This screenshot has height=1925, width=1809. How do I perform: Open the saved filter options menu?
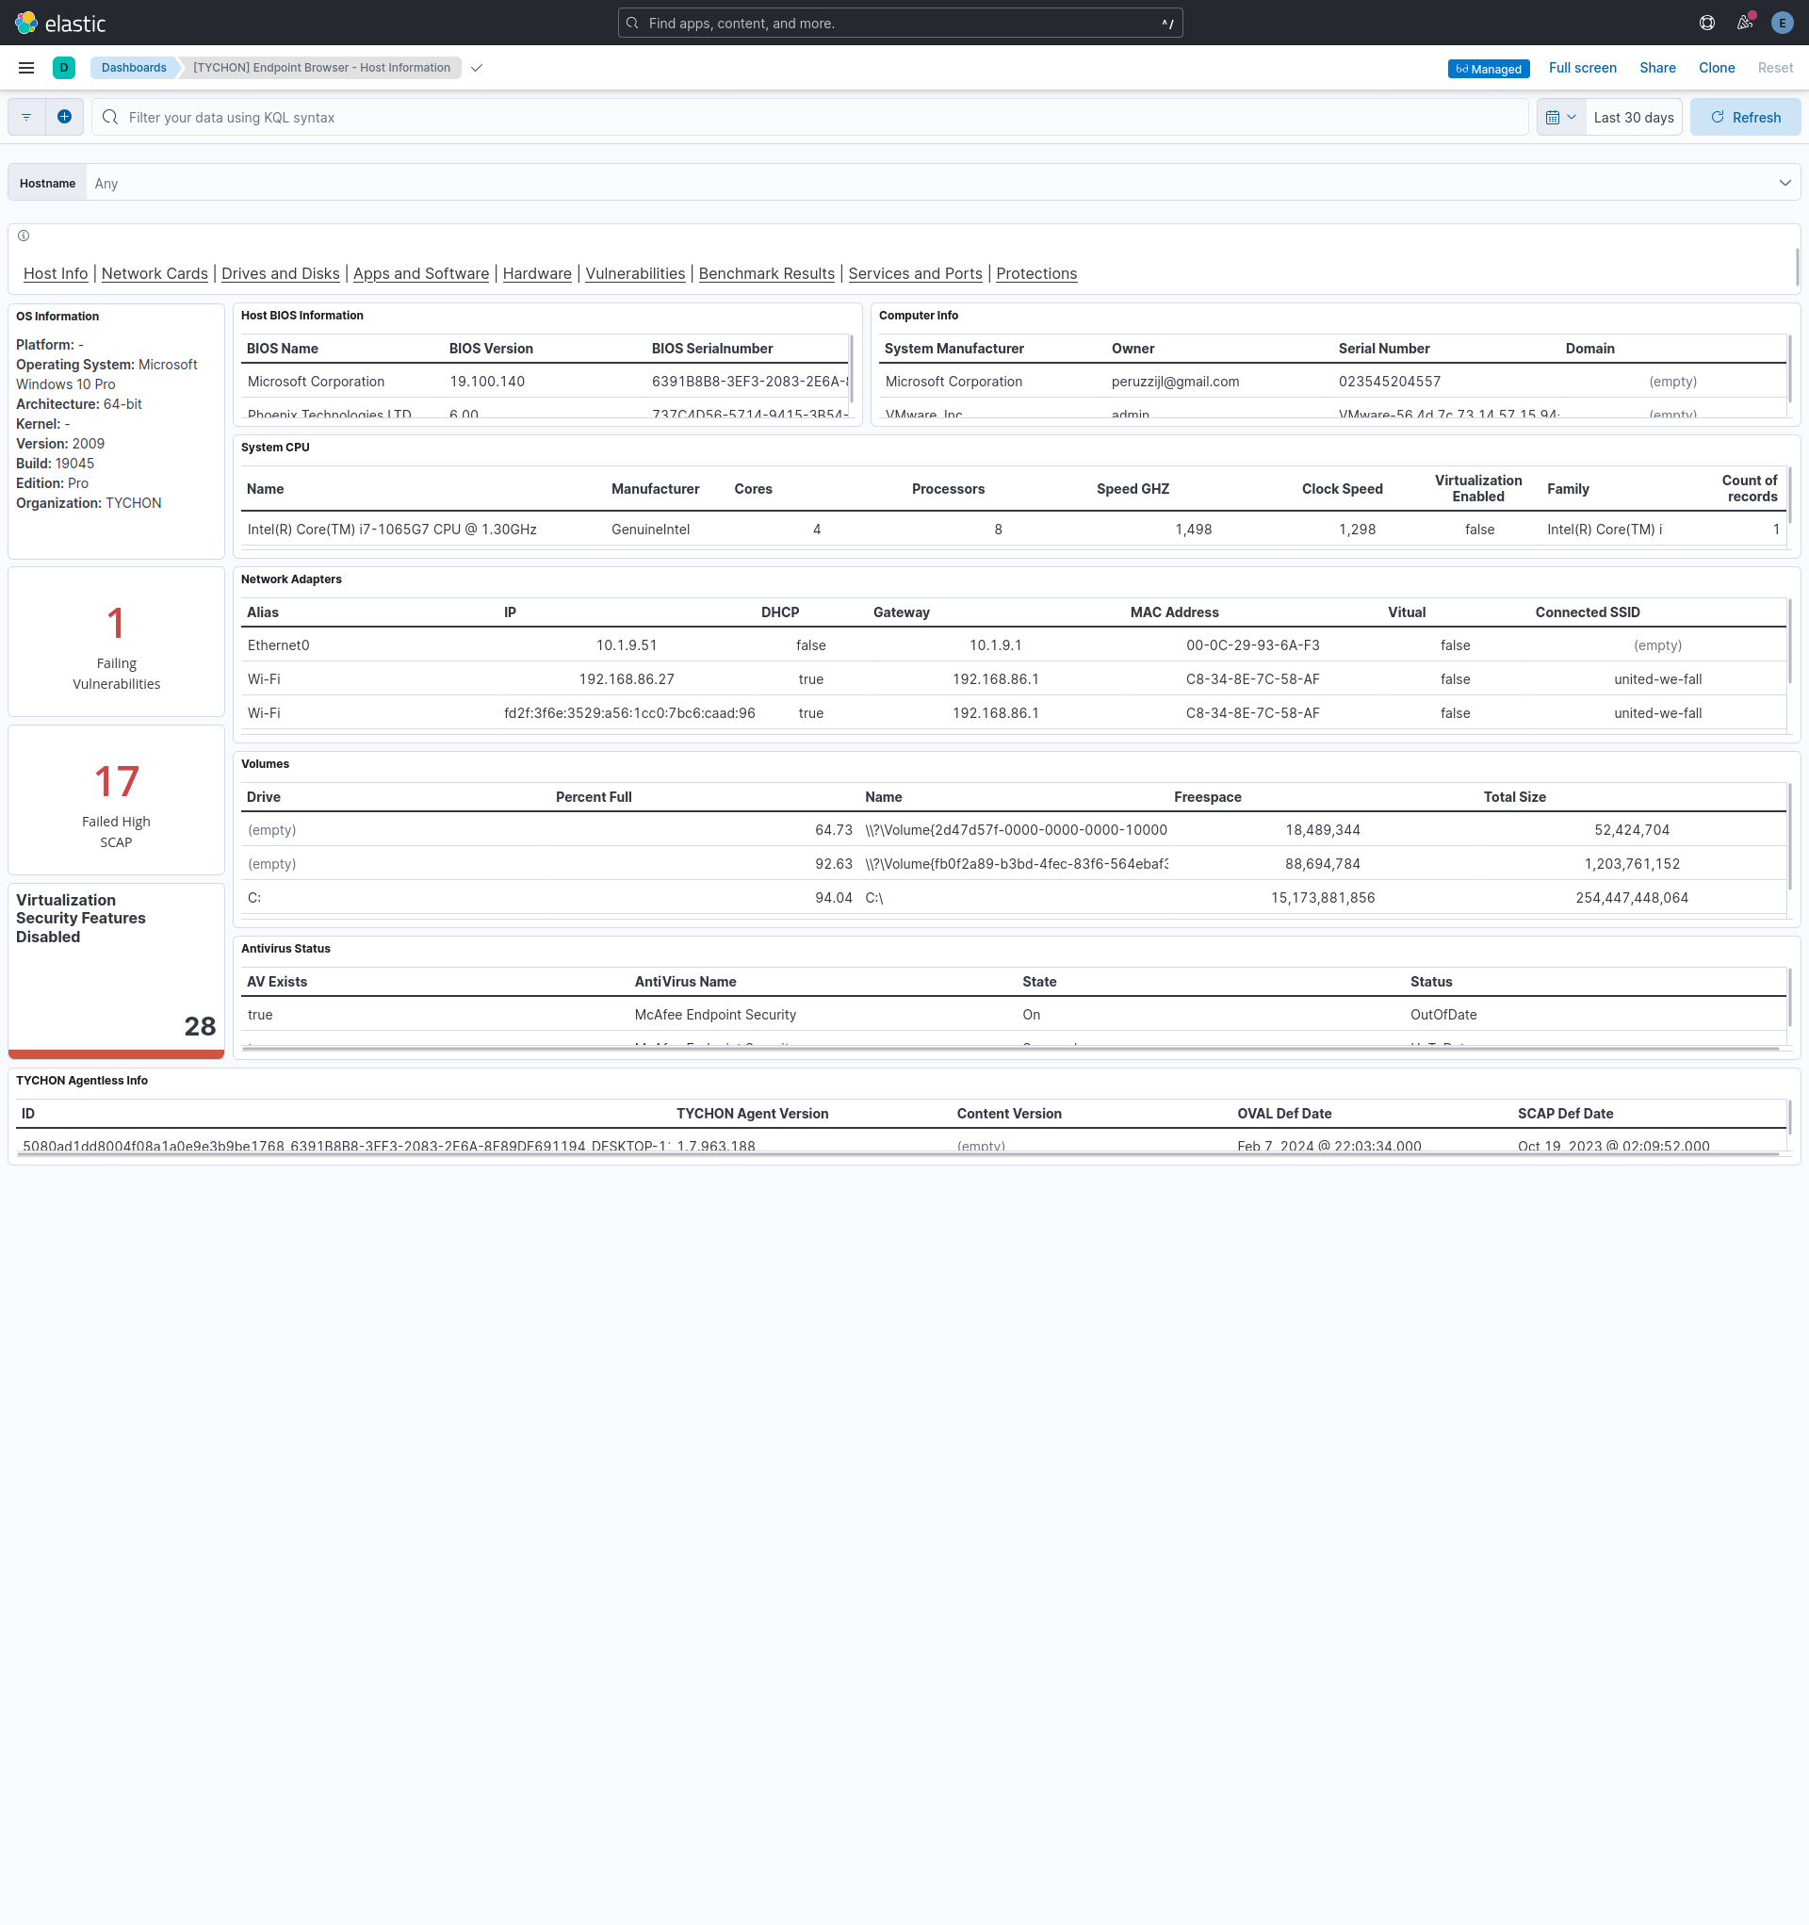pos(27,117)
